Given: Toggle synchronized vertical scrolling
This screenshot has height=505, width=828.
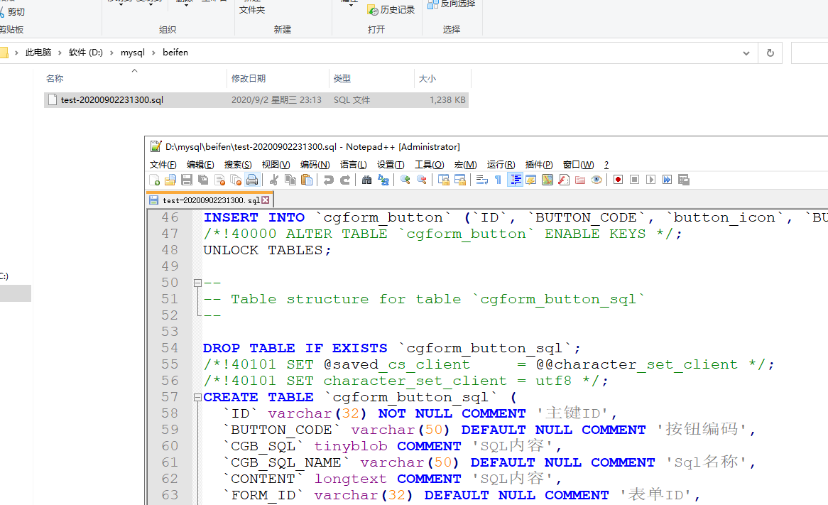Looking at the screenshot, I should pyautogui.click(x=444, y=180).
